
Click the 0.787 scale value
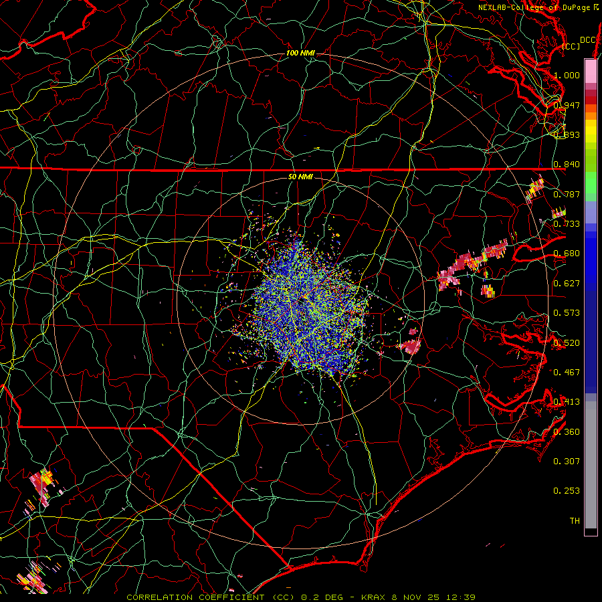click(567, 194)
